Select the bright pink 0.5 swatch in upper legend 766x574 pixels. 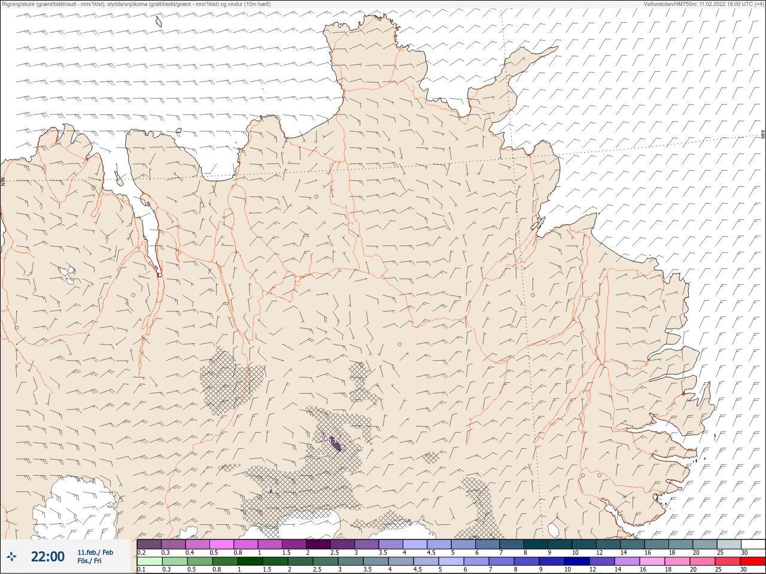pos(221,544)
